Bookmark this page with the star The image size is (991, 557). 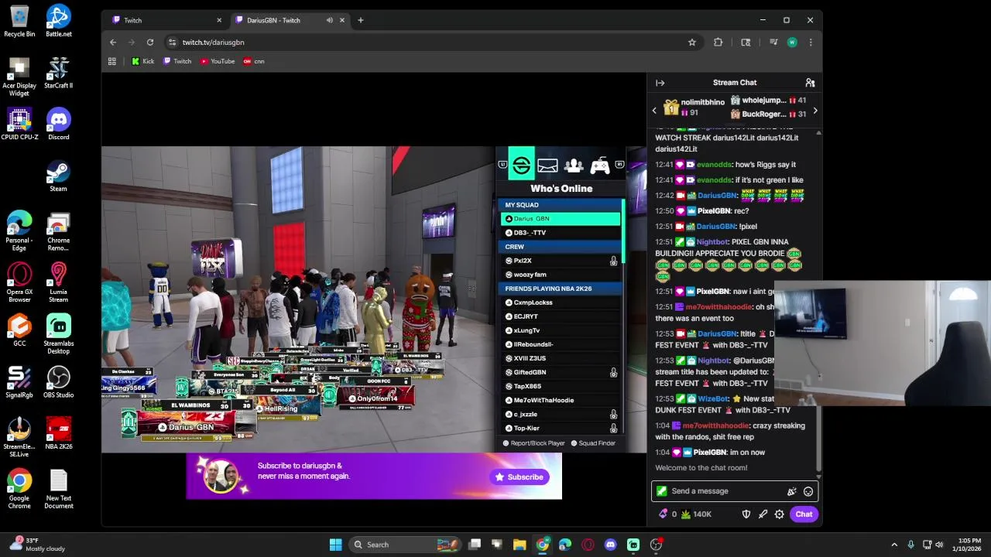click(x=692, y=43)
